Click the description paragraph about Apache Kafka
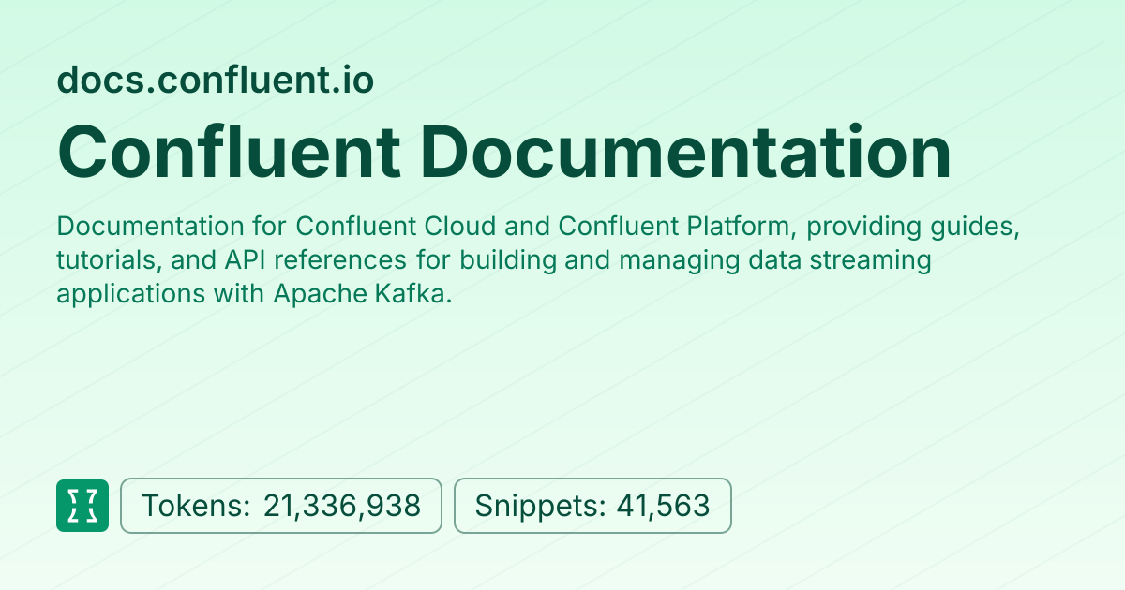 point(539,259)
